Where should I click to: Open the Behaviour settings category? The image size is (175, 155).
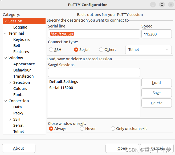[22, 70]
